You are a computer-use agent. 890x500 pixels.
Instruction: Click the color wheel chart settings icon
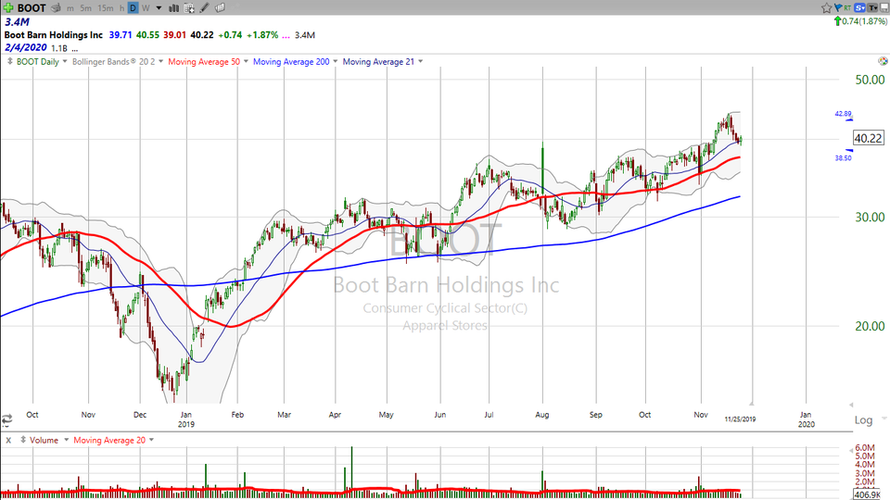(x=883, y=61)
